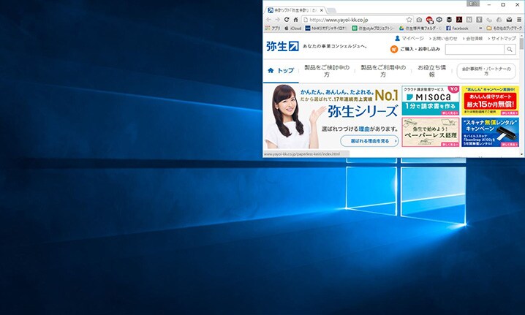
Task: Close the 弥生会計 browser tab
Action: 322,10
